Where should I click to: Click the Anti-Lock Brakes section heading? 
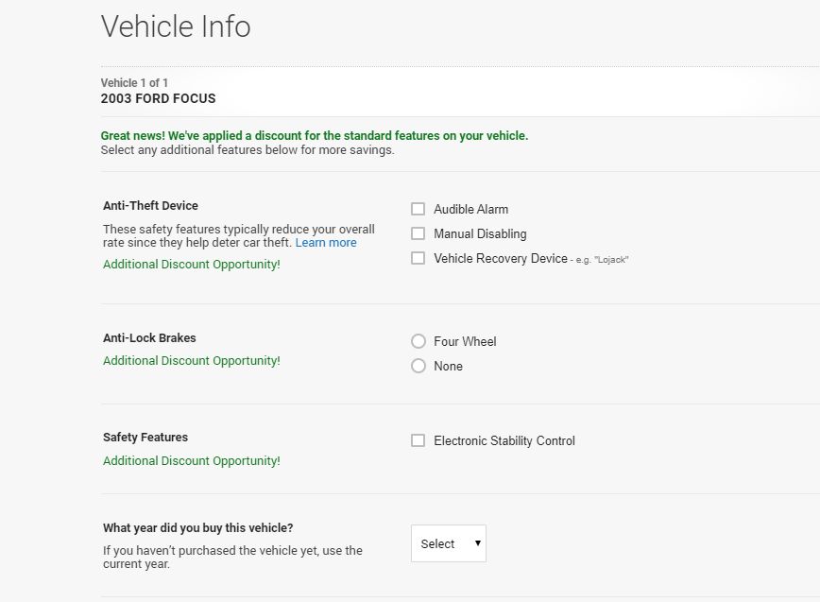(x=149, y=338)
